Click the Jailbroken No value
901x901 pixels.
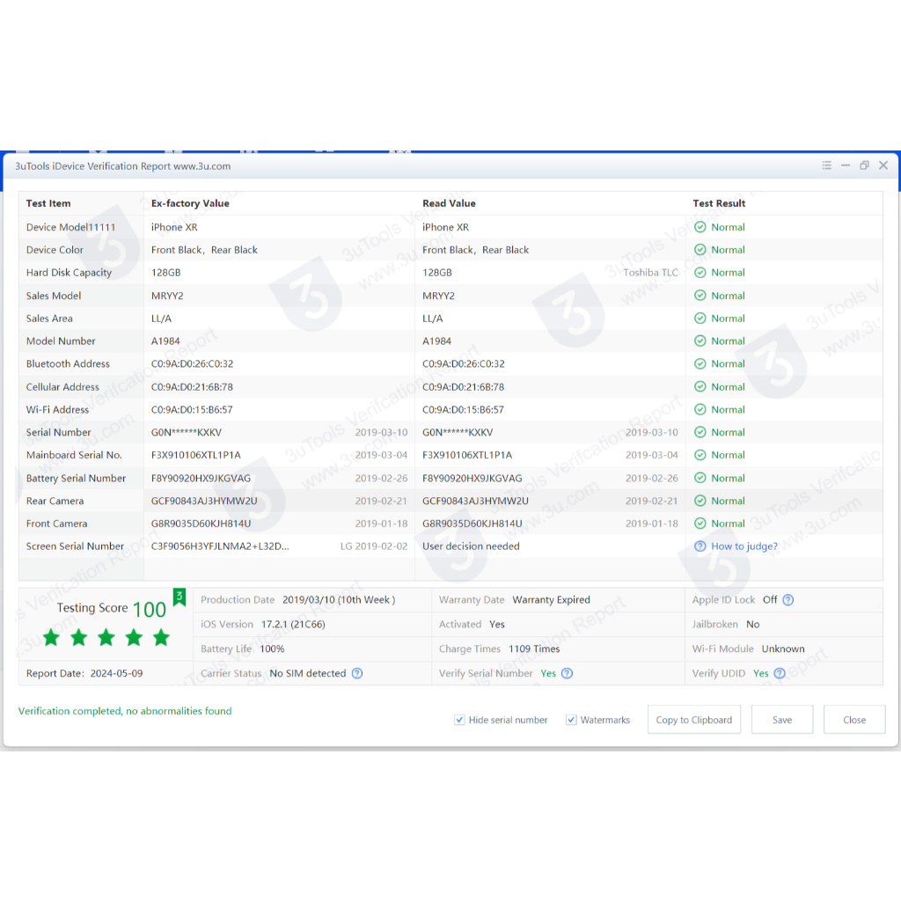(x=753, y=625)
